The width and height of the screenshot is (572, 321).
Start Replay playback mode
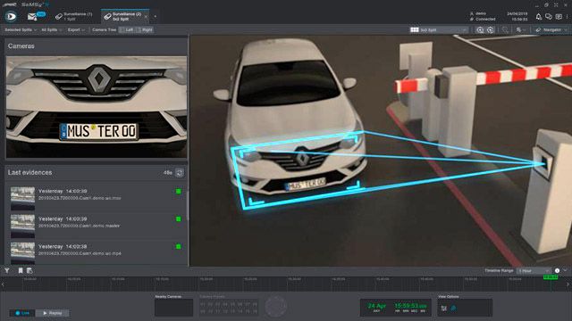(53, 313)
